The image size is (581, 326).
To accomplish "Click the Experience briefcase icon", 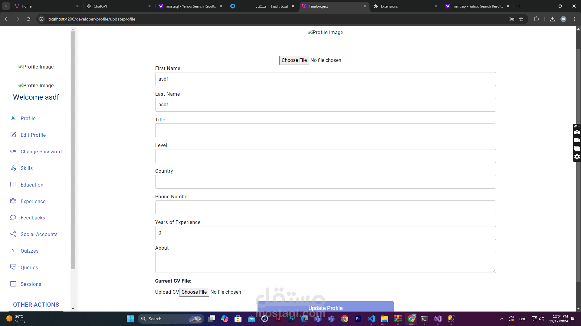I will [x=13, y=201].
